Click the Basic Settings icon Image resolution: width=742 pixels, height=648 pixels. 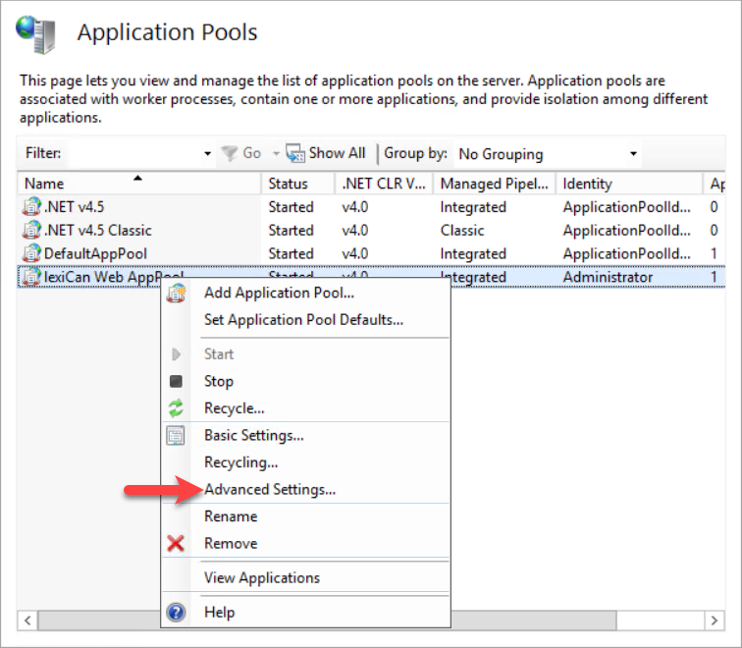click(x=177, y=436)
